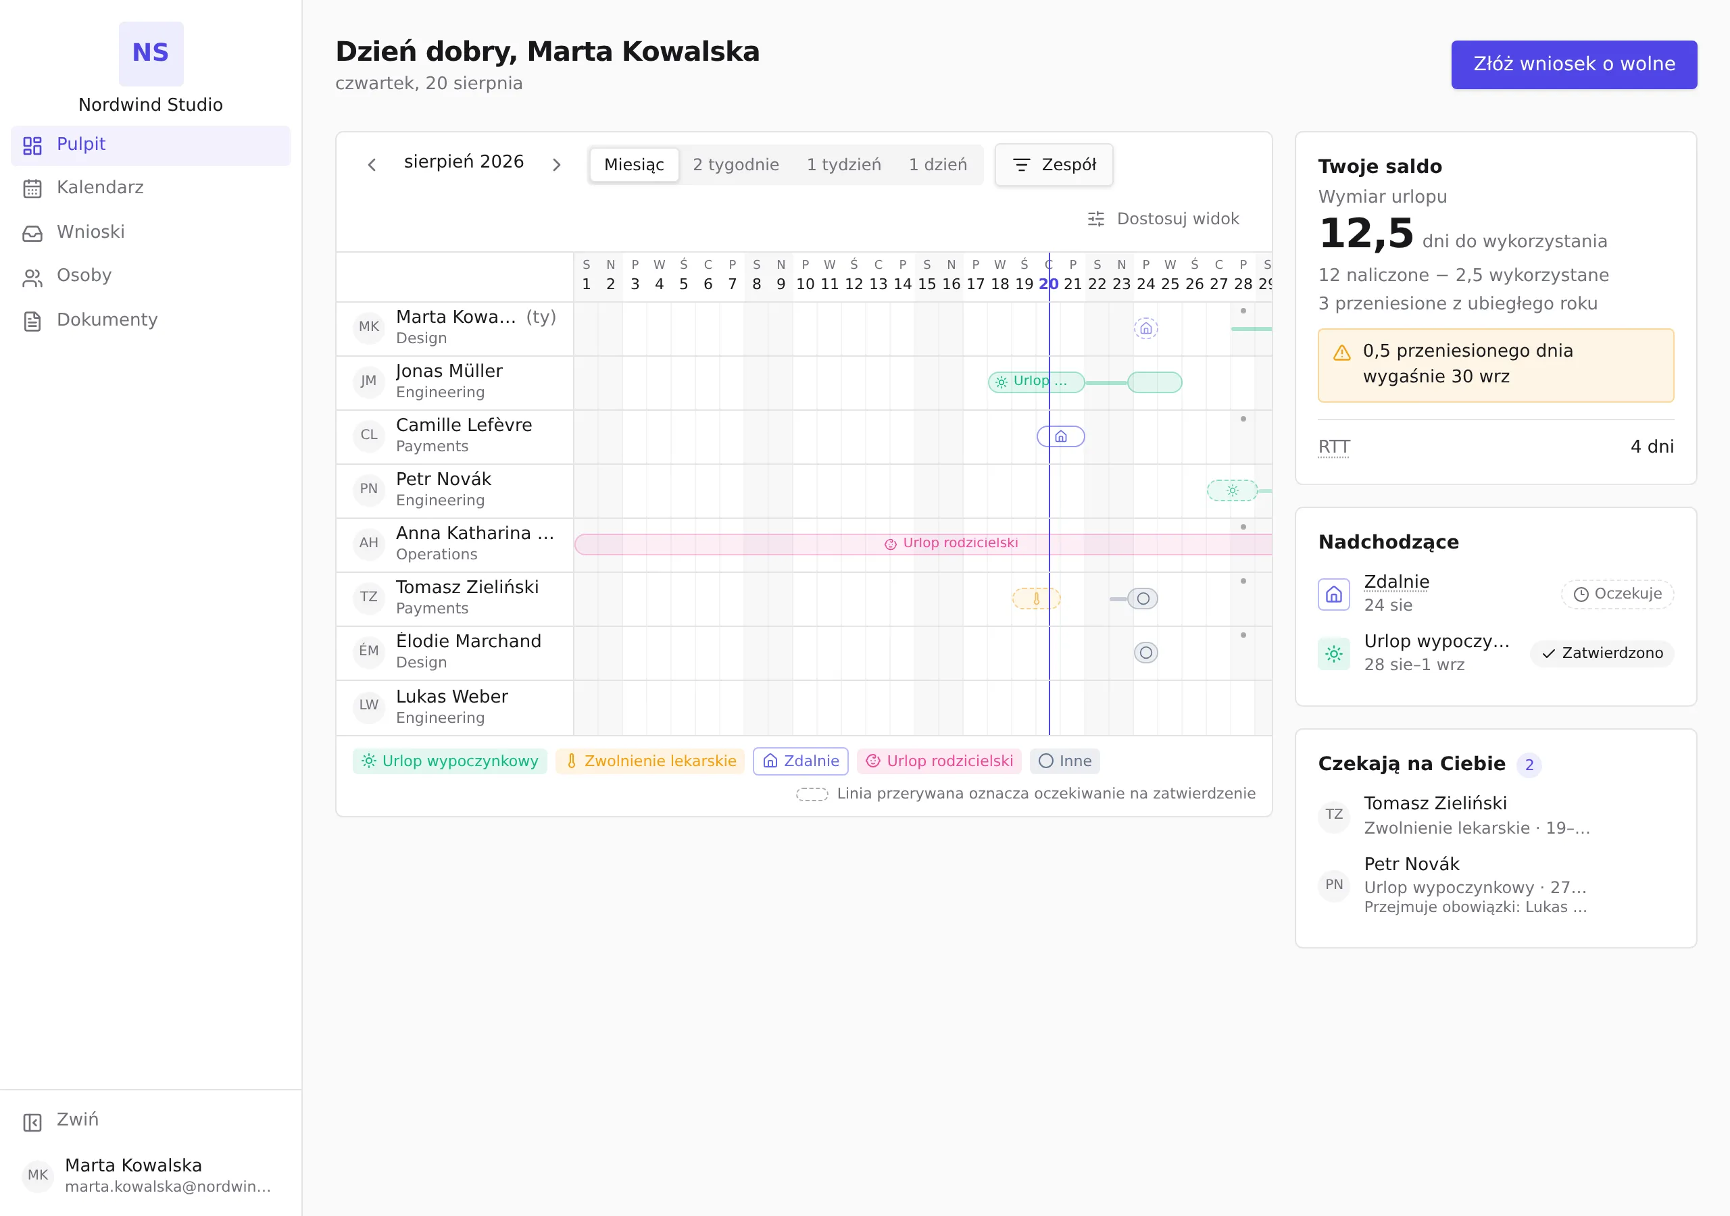The width and height of the screenshot is (1730, 1216).
Task: Open Marta Kowalska's account menu
Action: tap(151, 1175)
